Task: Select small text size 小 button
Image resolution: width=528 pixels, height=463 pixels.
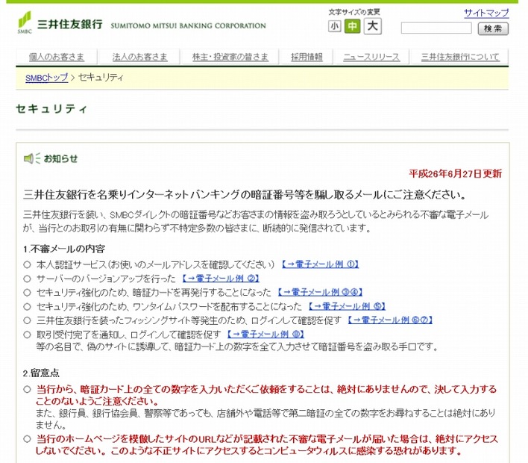Action: pyautogui.click(x=334, y=26)
